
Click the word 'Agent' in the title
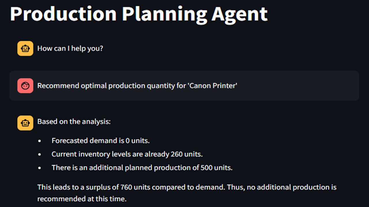pyautogui.click(x=240, y=14)
